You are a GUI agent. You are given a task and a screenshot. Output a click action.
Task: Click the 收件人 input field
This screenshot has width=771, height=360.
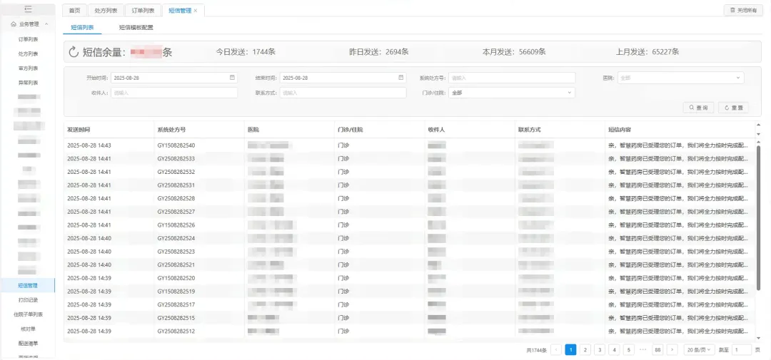tap(173, 93)
